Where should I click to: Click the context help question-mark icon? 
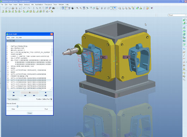click(x=152, y=8)
